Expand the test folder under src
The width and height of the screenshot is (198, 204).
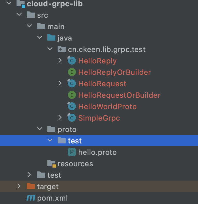pyautogui.click(x=29, y=175)
